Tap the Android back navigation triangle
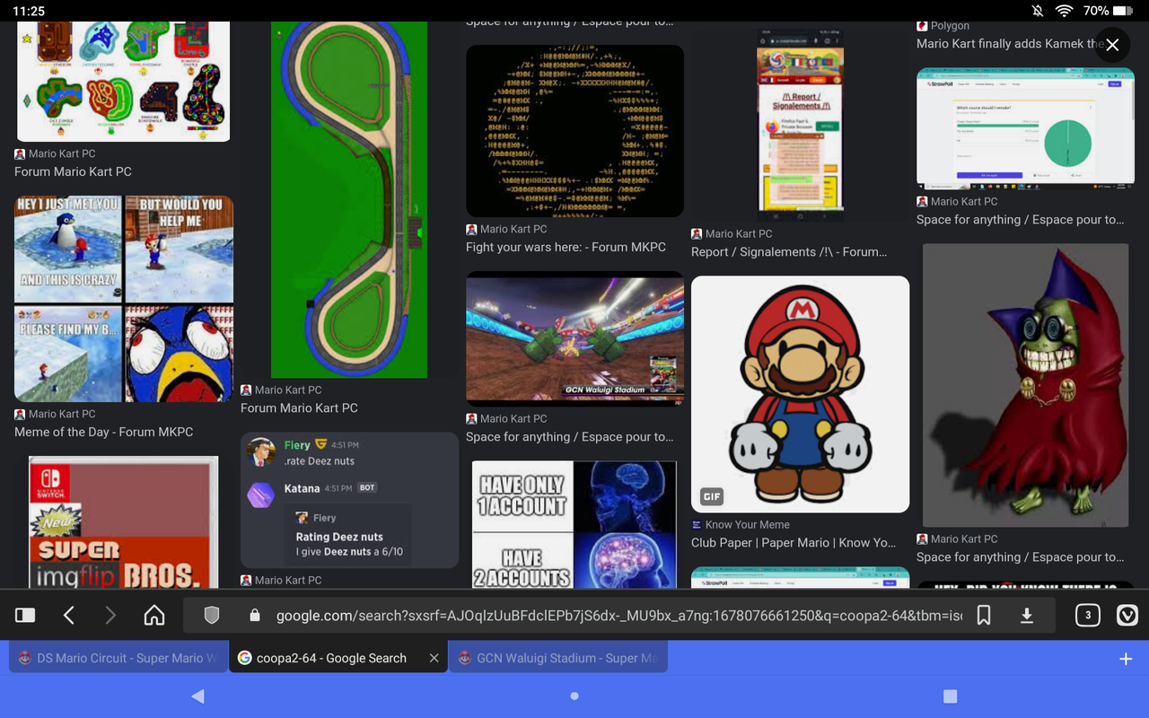The image size is (1149, 718). pos(198,696)
